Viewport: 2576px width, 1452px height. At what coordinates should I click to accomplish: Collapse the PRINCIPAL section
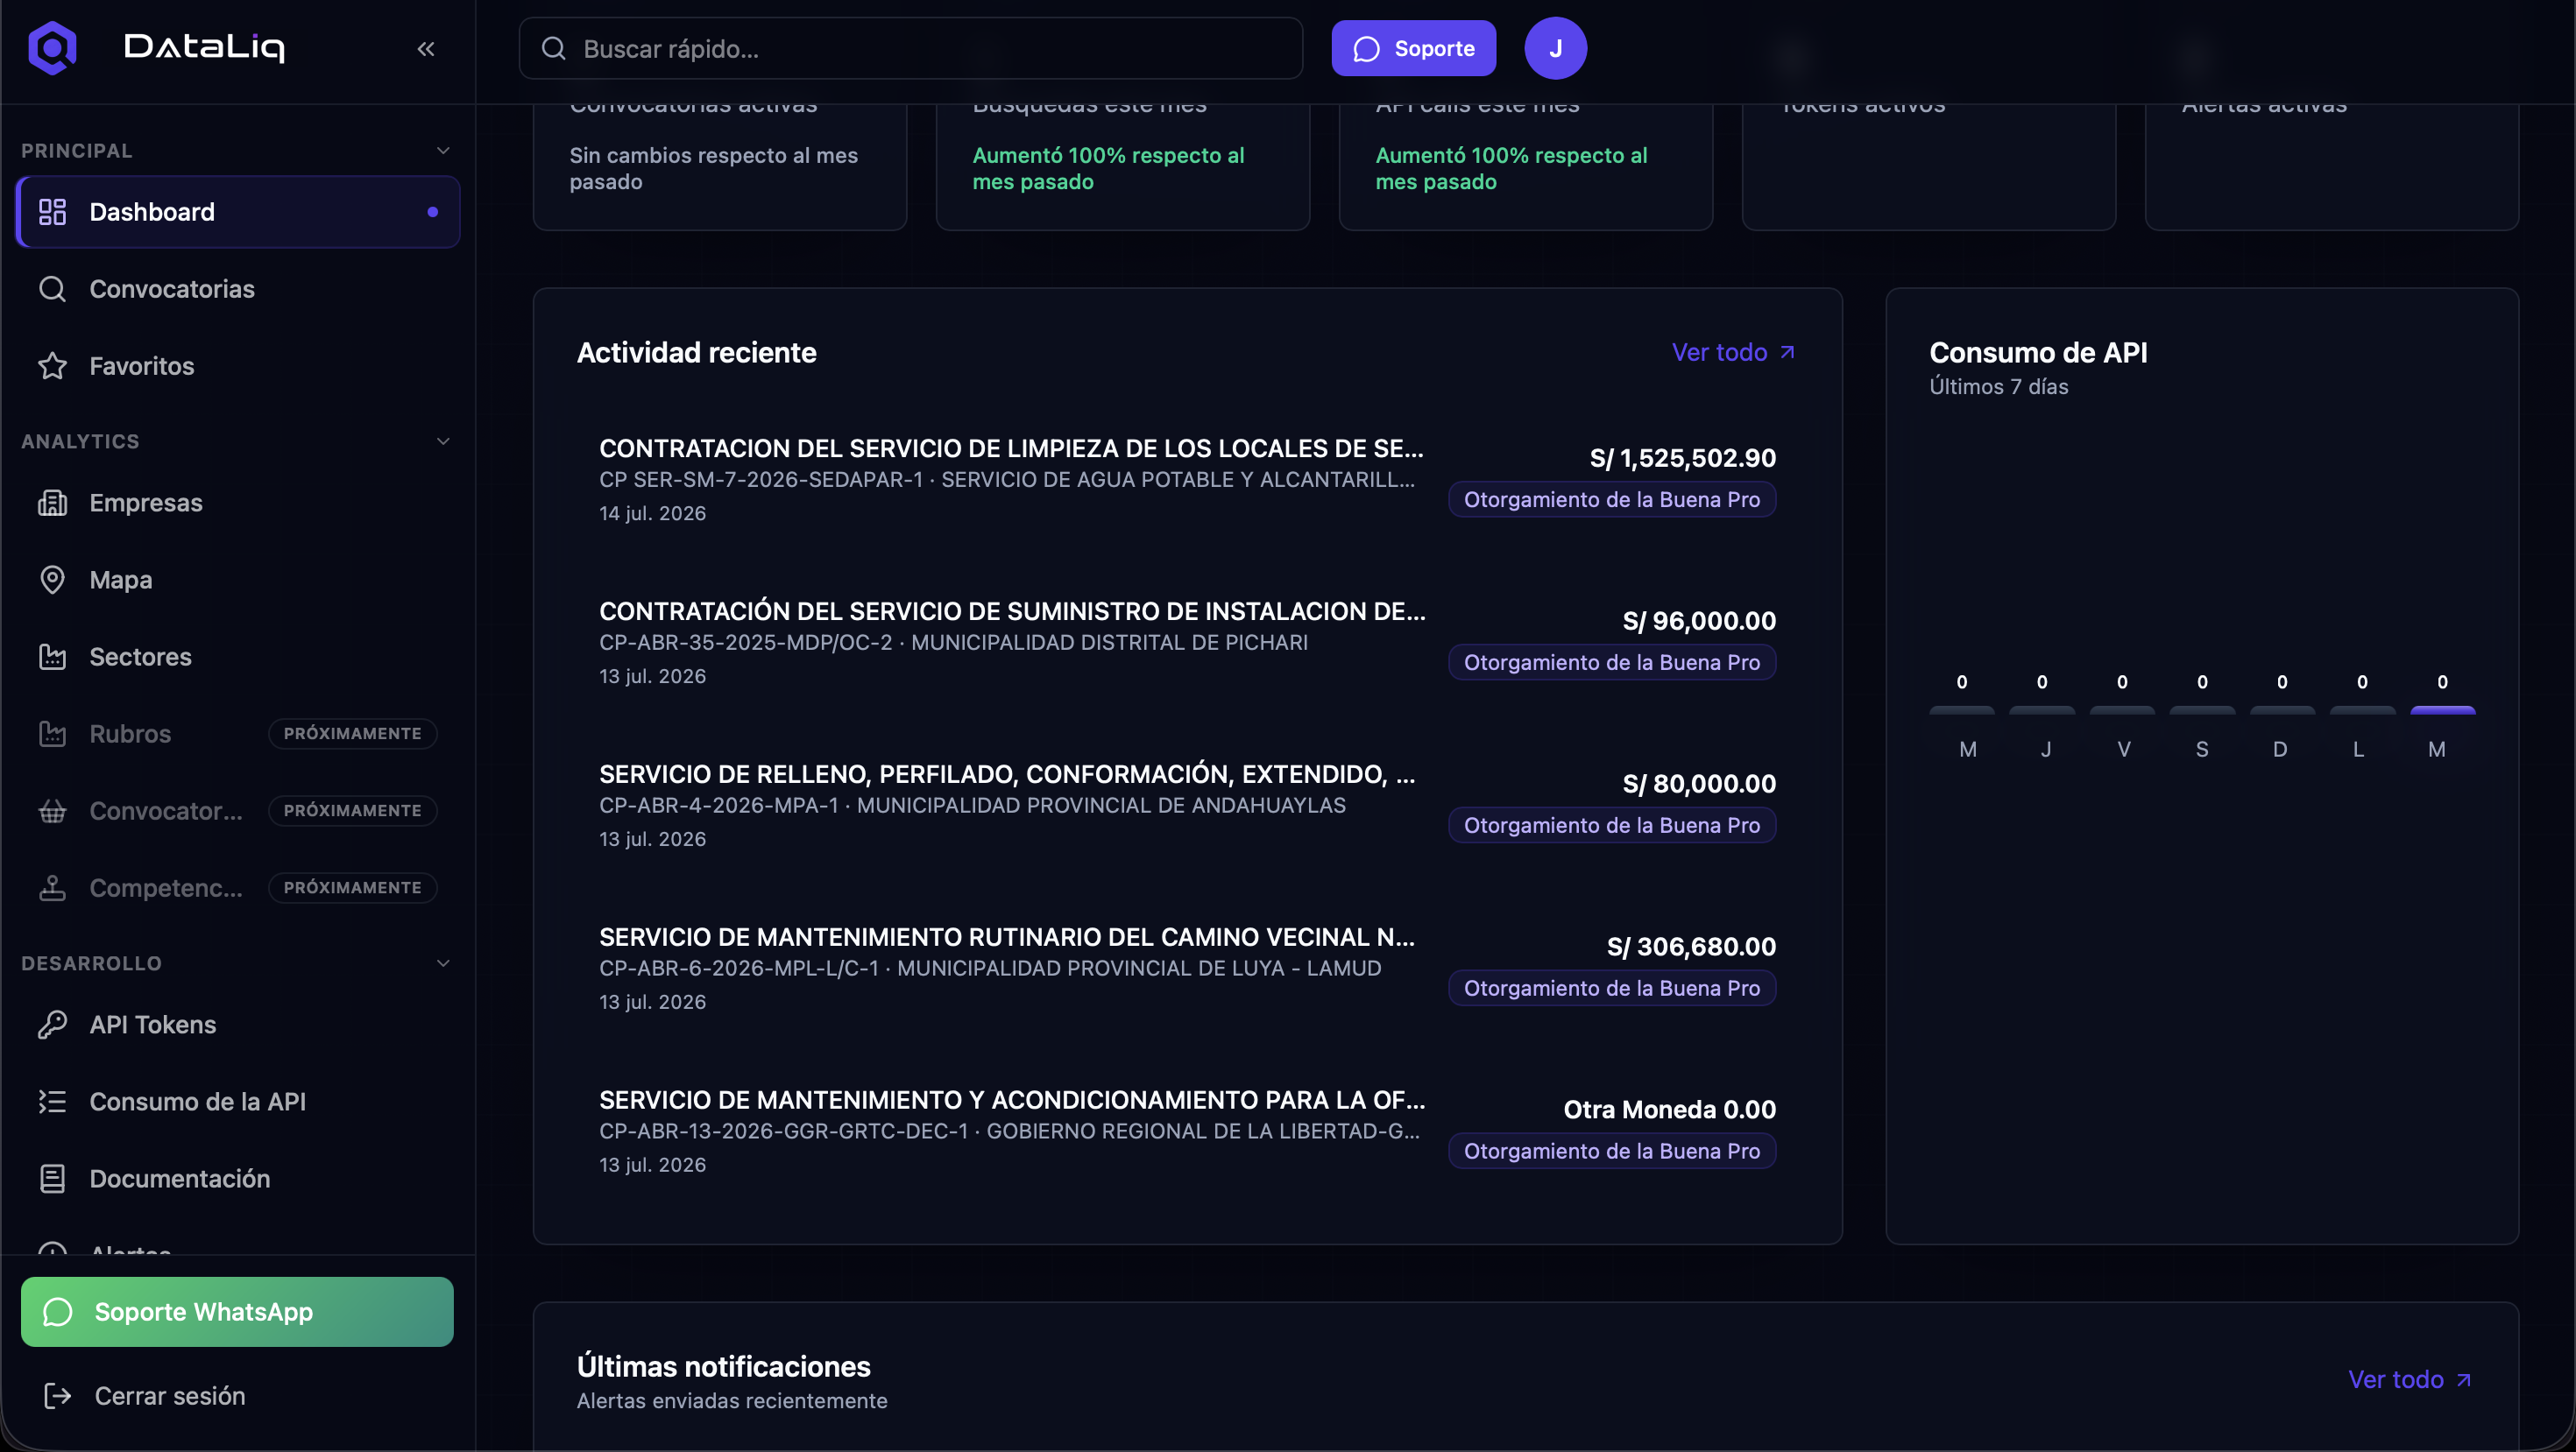443,151
